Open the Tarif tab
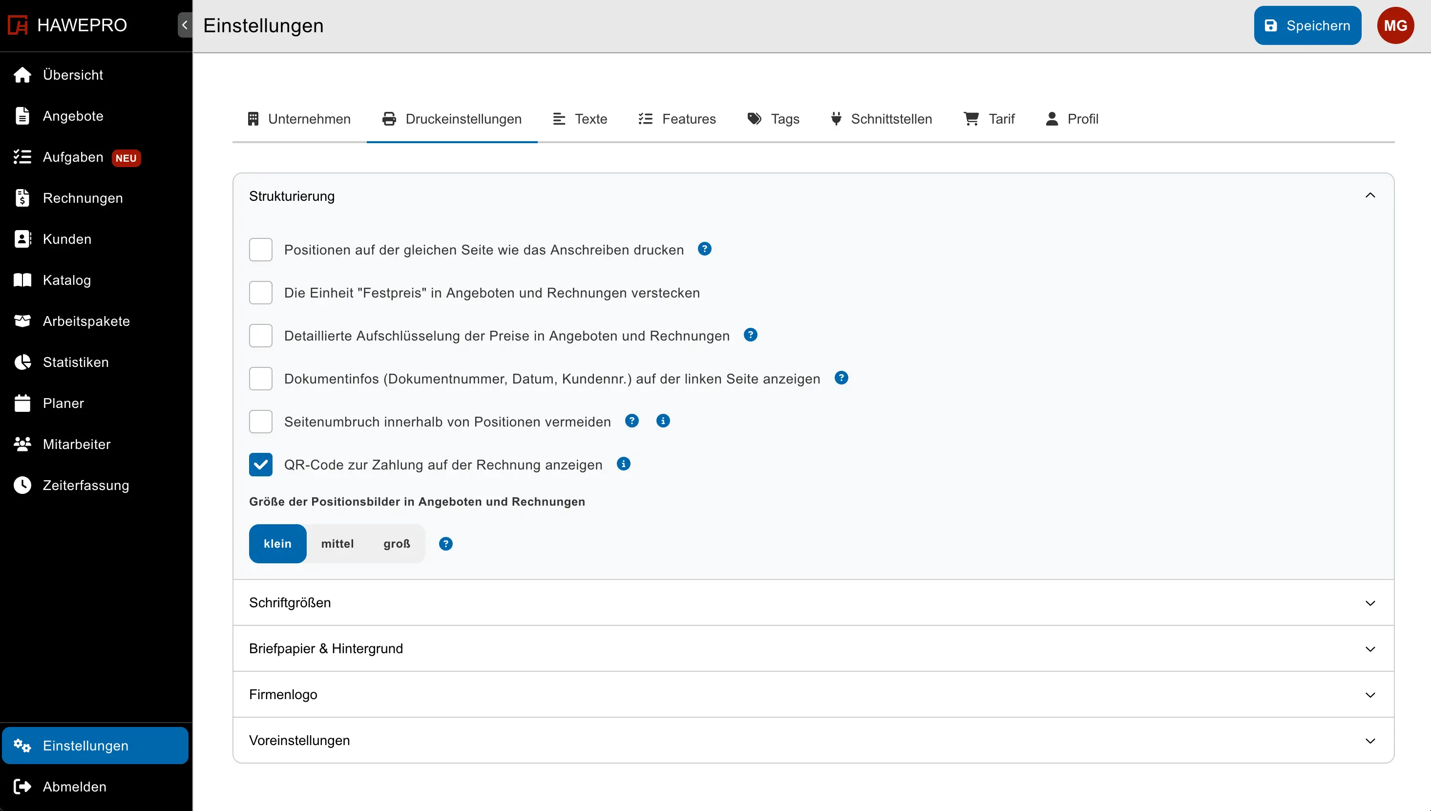 pos(989,119)
